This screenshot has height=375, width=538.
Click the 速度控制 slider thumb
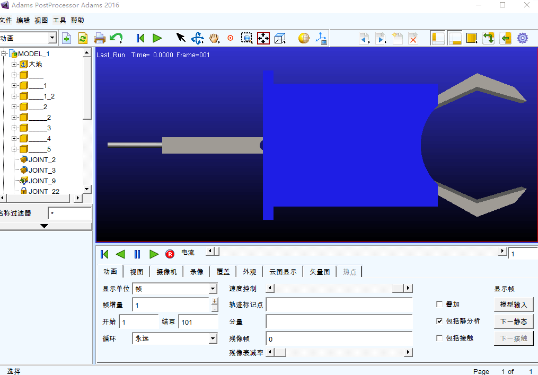point(398,288)
